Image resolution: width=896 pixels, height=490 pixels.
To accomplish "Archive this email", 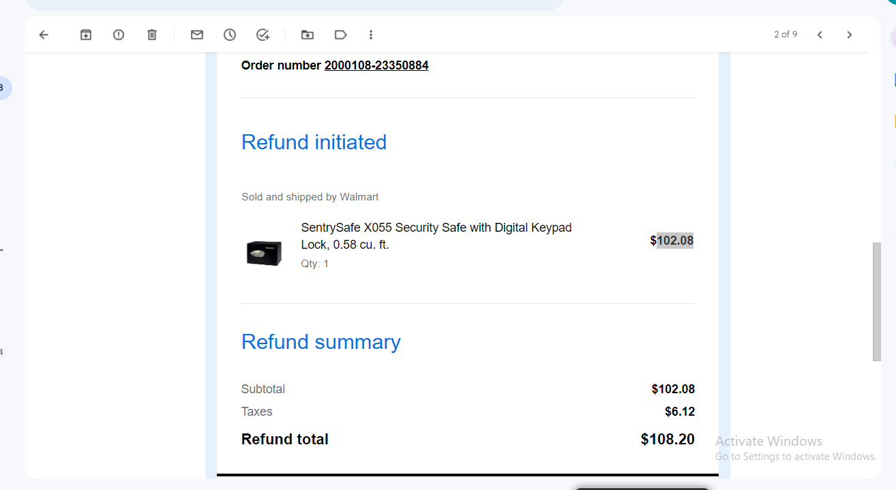I will coord(86,35).
